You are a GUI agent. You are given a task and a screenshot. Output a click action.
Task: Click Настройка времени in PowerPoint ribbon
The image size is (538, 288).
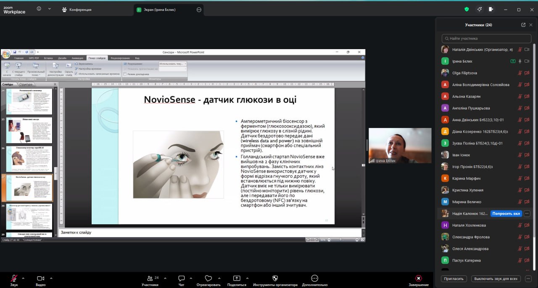88,68
